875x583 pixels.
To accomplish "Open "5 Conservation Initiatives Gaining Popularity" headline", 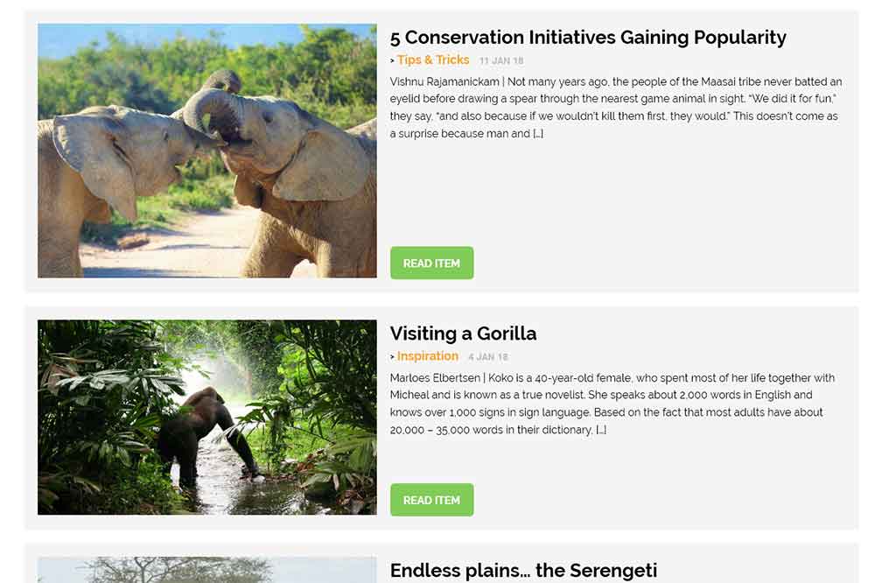I will [588, 38].
